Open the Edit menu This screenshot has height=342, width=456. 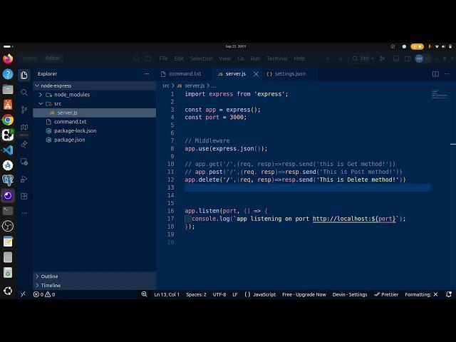179,58
